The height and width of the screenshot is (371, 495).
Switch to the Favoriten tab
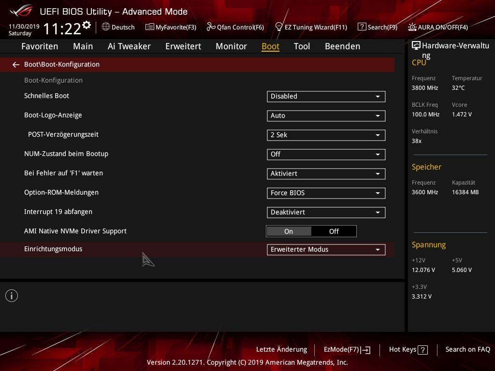click(40, 46)
